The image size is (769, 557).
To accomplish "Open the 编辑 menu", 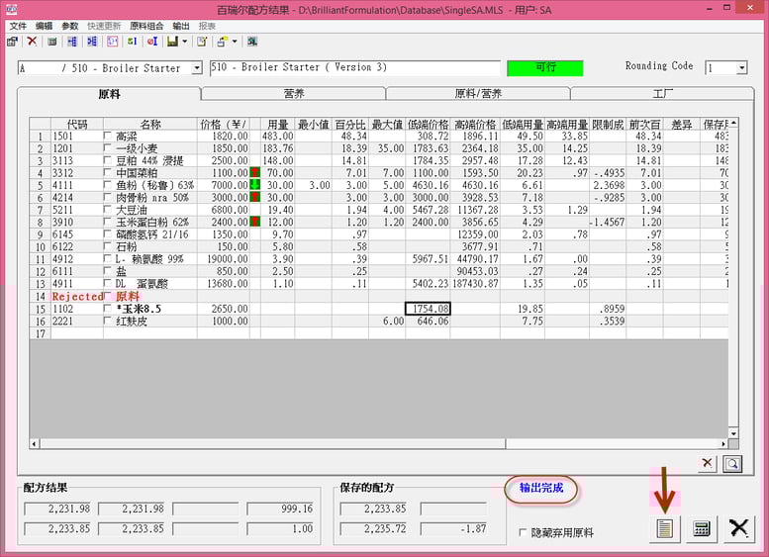I will (x=45, y=26).
